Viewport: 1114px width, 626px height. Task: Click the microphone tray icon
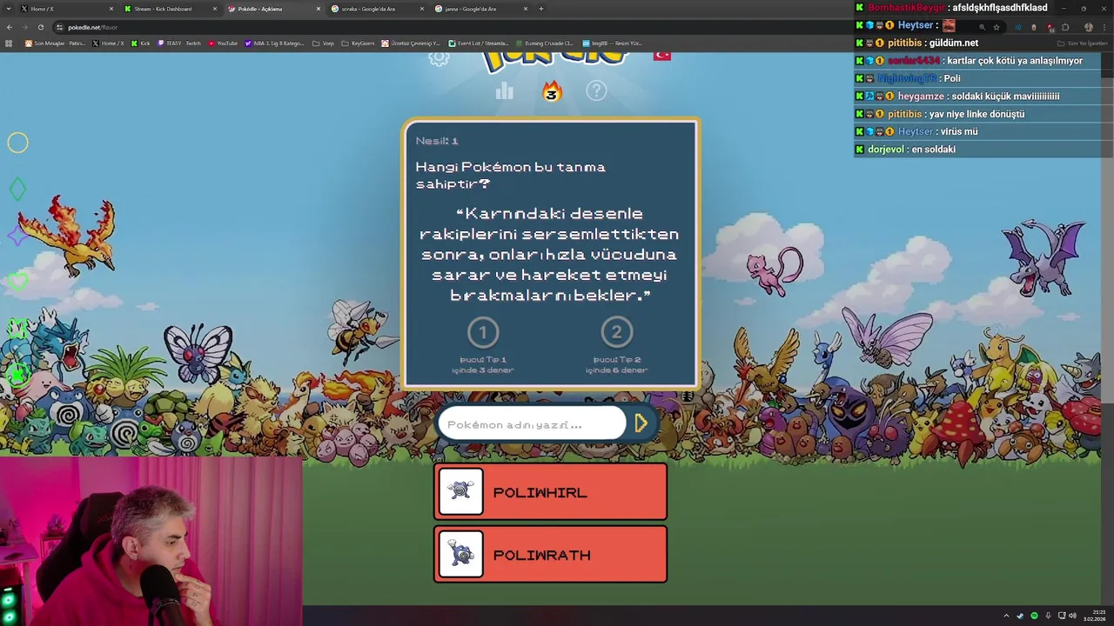[1048, 616]
